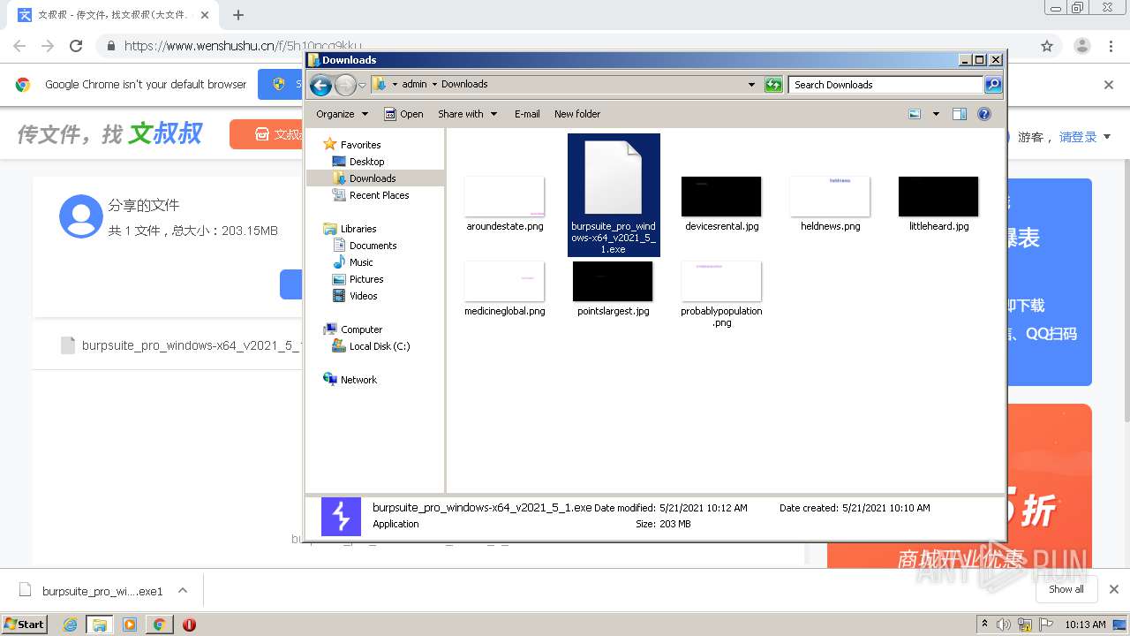Select the heldnews.png thumbnail
This screenshot has width=1130, height=636.
(830, 196)
